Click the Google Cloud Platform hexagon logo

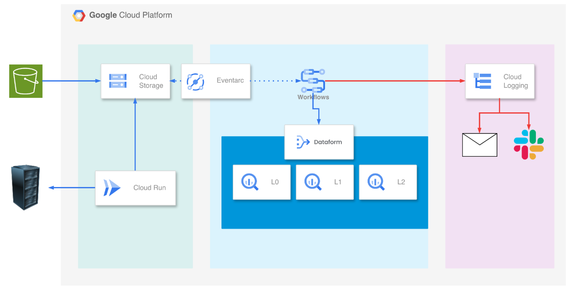pyautogui.click(x=79, y=15)
